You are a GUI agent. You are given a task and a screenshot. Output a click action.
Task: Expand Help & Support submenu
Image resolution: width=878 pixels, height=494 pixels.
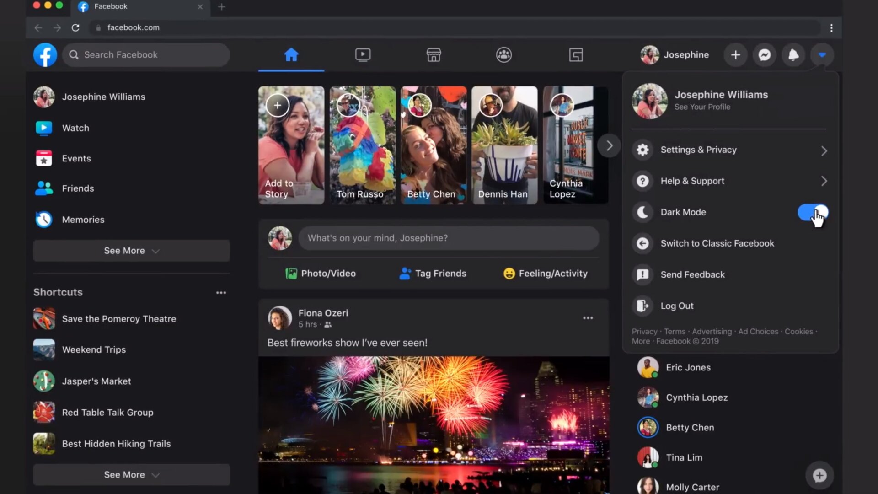coord(730,181)
